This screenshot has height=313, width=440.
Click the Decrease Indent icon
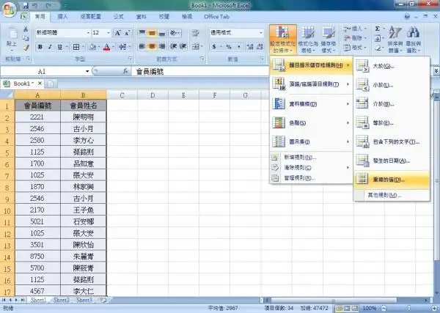(x=173, y=46)
